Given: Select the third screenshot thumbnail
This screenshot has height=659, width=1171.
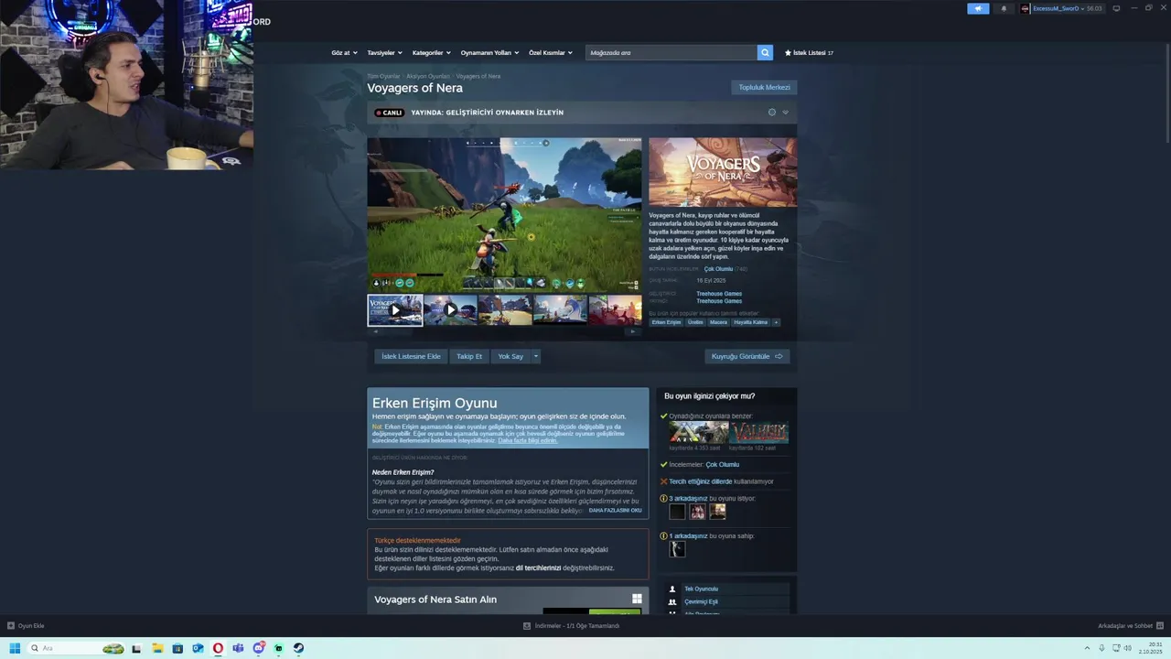Looking at the screenshot, I should pos(505,310).
